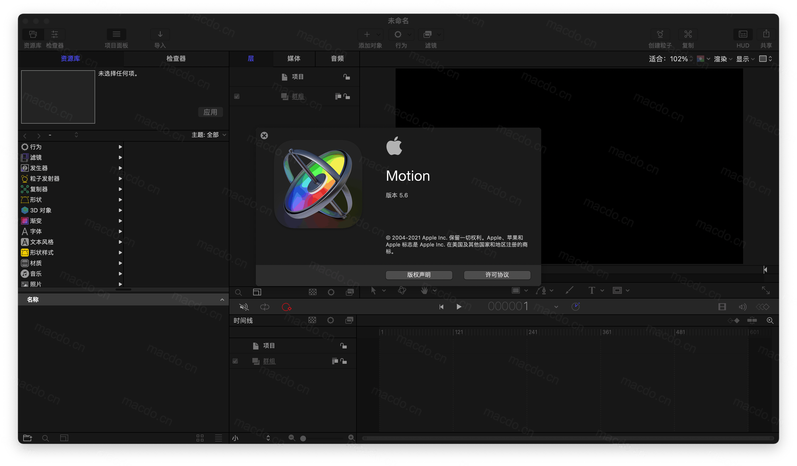The image size is (797, 466).
Task: Switch to the 检查器 tab
Action: click(176, 59)
